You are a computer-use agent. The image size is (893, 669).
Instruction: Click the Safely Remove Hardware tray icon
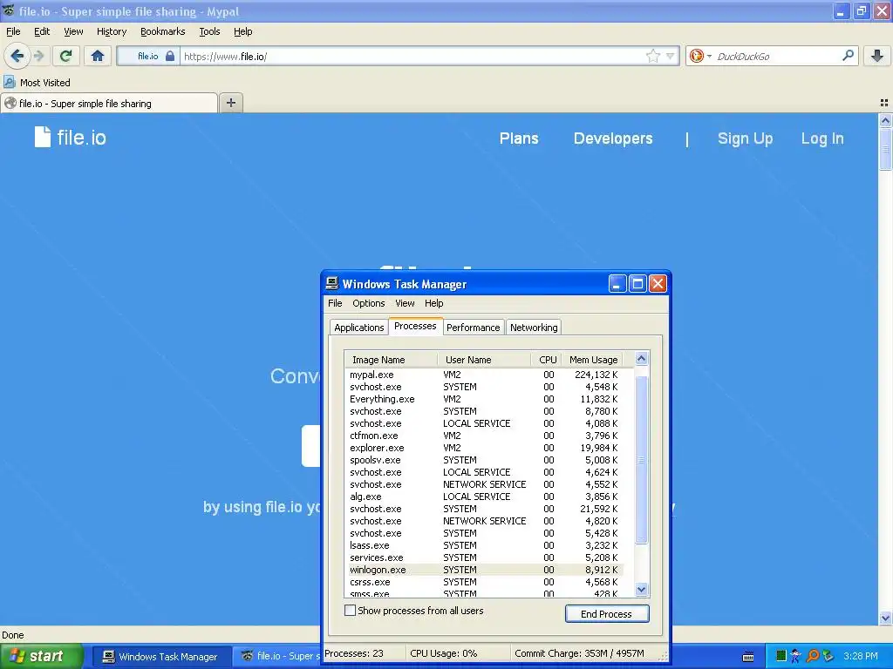pos(828,656)
